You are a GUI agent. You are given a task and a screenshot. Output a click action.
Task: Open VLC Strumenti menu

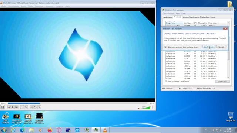[49, 6]
